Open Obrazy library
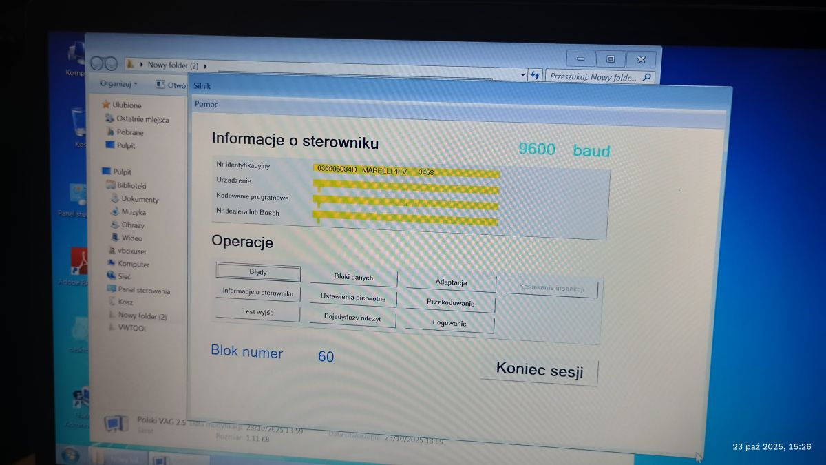The width and height of the screenshot is (826, 465). [127, 225]
